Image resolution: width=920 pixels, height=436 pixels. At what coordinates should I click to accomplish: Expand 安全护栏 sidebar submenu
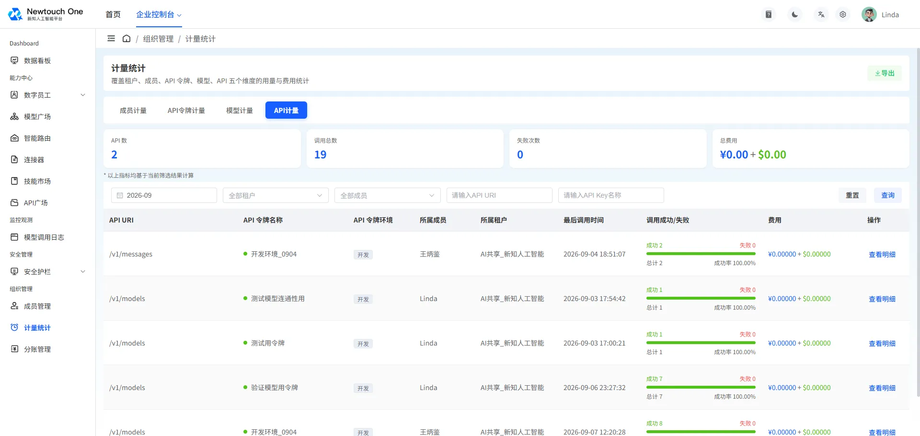47,271
